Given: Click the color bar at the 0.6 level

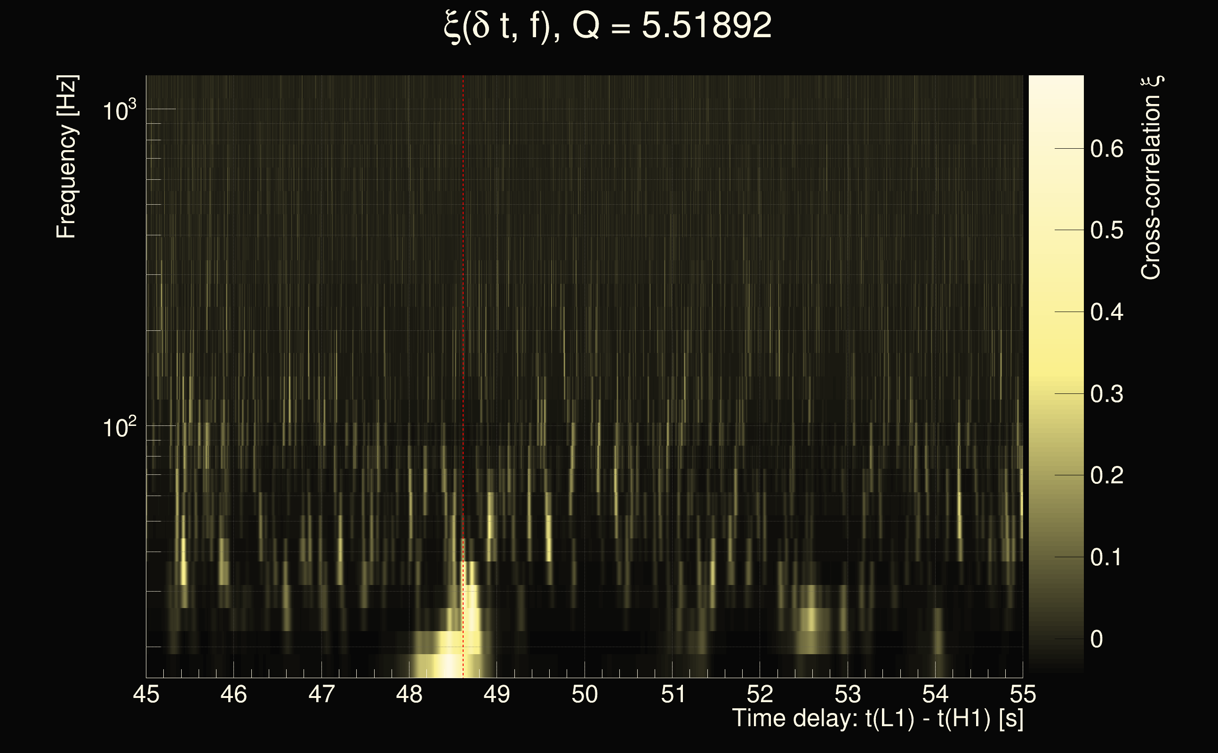Looking at the screenshot, I should [1056, 148].
